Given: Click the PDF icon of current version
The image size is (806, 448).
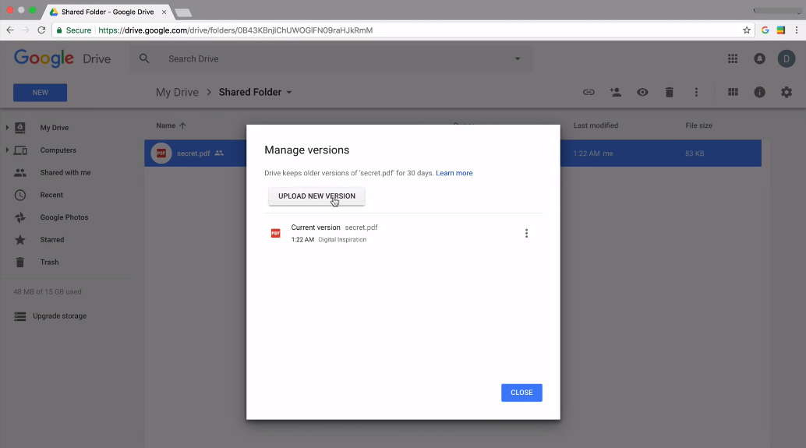Looking at the screenshot, I should pyautogui.click(x=275, y=233).
